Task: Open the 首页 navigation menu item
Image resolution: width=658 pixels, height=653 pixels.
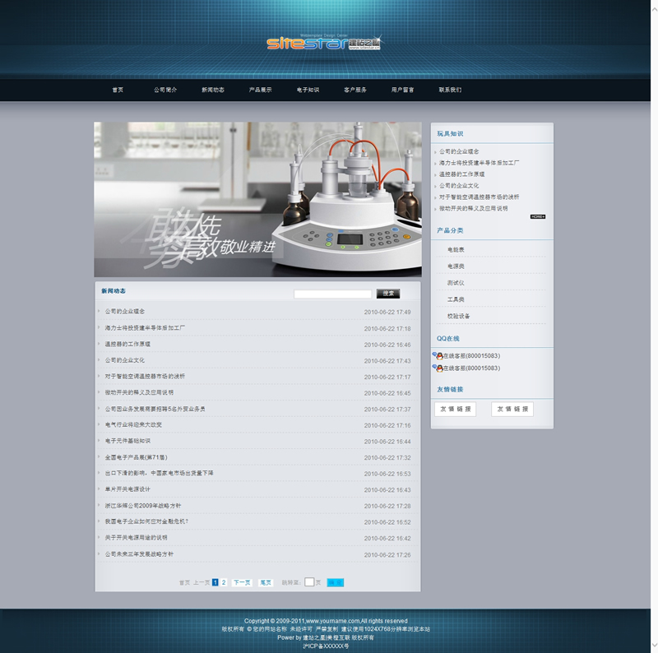Action: point(118,90)
